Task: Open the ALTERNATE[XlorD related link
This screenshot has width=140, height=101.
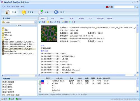Action: click(x=69, y=95)
